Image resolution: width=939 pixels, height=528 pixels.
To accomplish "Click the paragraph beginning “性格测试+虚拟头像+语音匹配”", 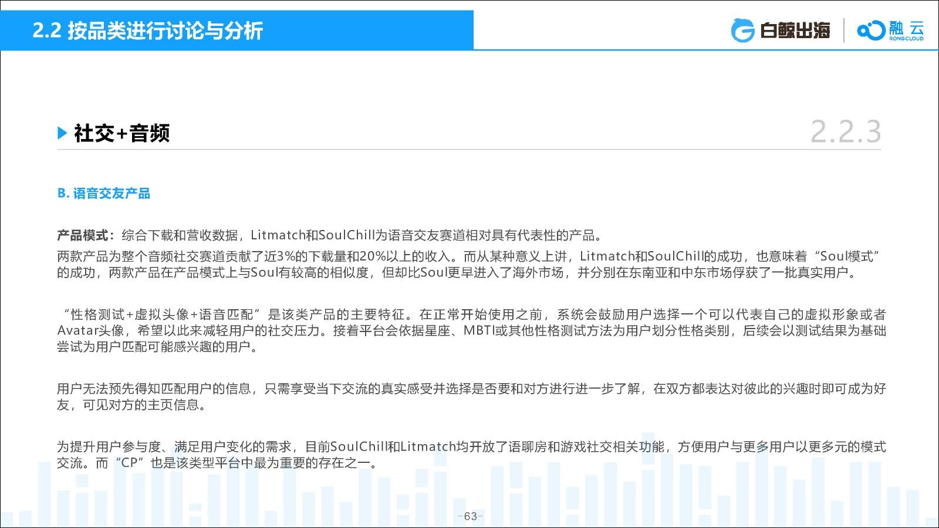I will pyautogui.click(x=471, y=331).
